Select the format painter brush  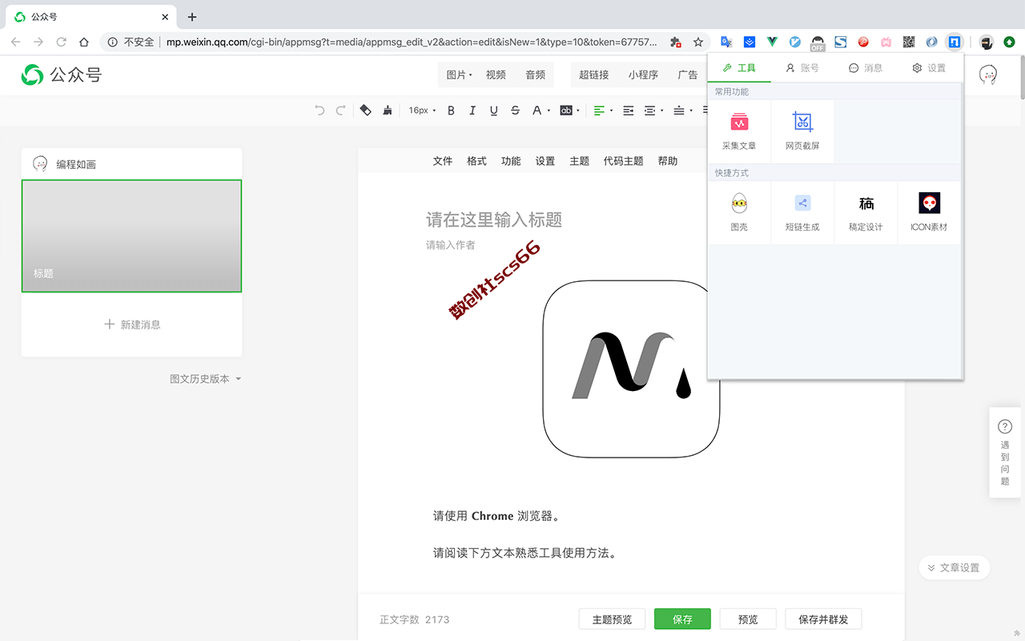pos(388,111)
